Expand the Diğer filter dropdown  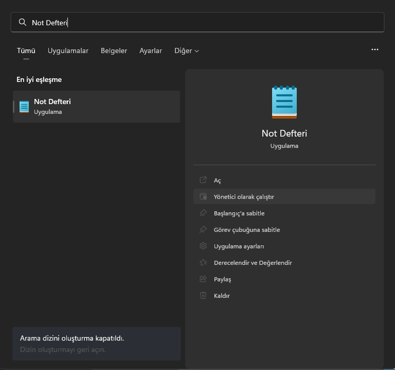186,51
